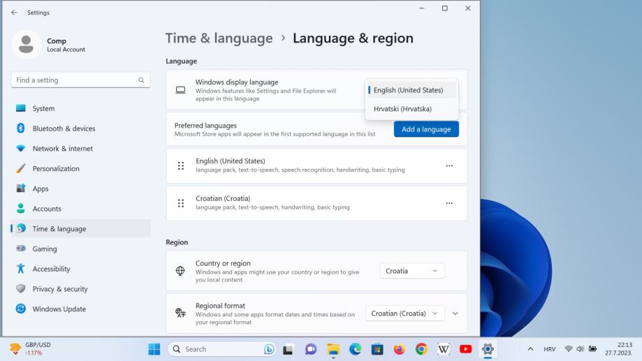
Task: Open Task View on the taskbar
Action: 288,349
